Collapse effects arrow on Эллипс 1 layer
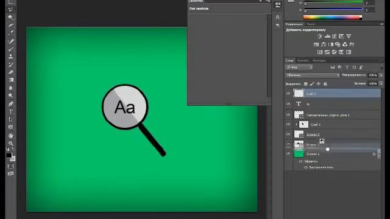Screen dimensions: 390x219 379,154
